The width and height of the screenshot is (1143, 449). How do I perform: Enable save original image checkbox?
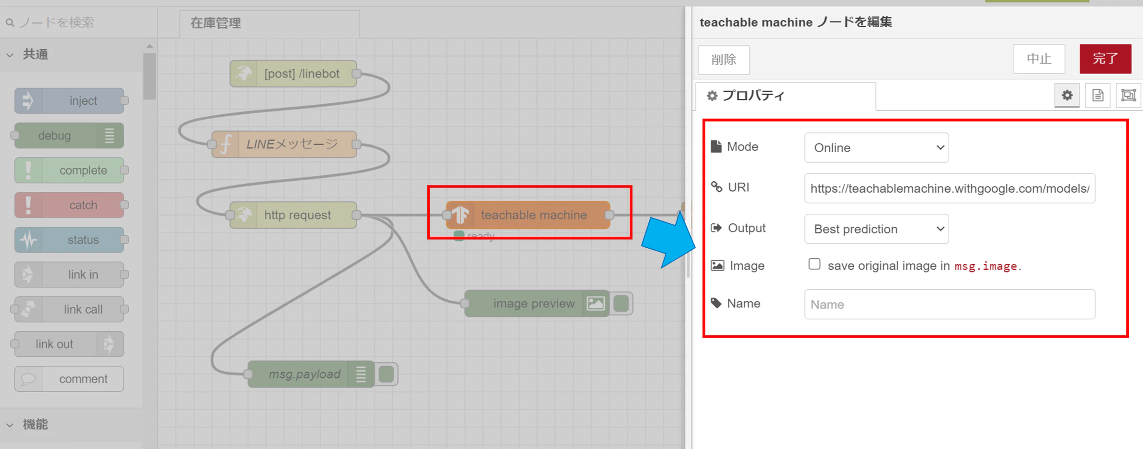(x=814, y=264)
